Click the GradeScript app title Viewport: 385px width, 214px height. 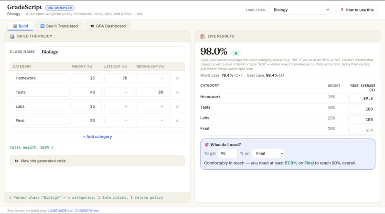pos(24,7)
